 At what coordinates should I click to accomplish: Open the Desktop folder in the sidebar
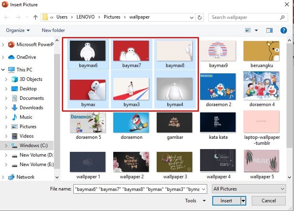pyautogui.click(x=24, y=89)
